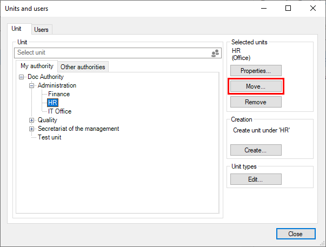Select IT Office in the tree

pos(59,111)
